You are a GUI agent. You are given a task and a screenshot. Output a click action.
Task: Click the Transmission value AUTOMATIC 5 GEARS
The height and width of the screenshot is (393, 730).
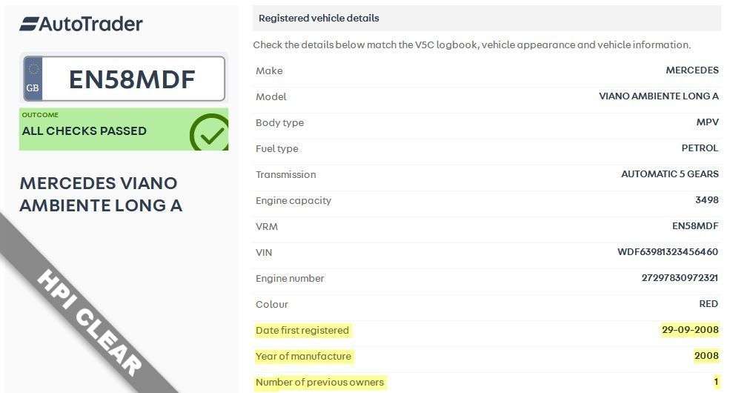(x=669, y=174)
